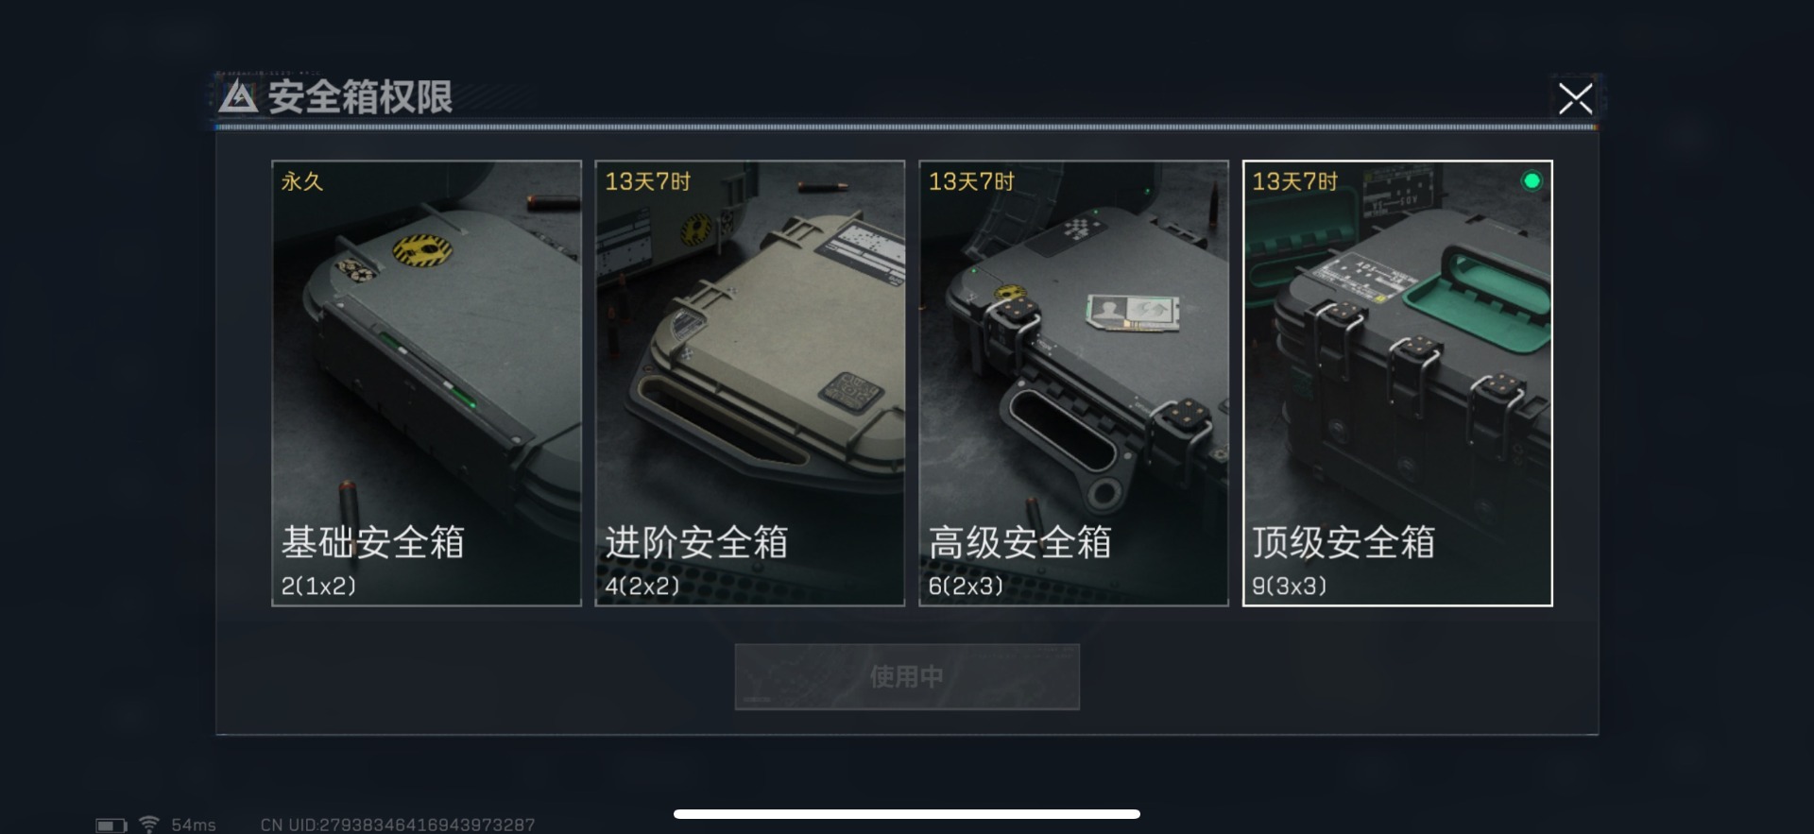The height and width of the screenshot is (834, 1814).
Task: Select the 顶级安全箱 card
Action: pyautogui.click(x=1397, y=383)
